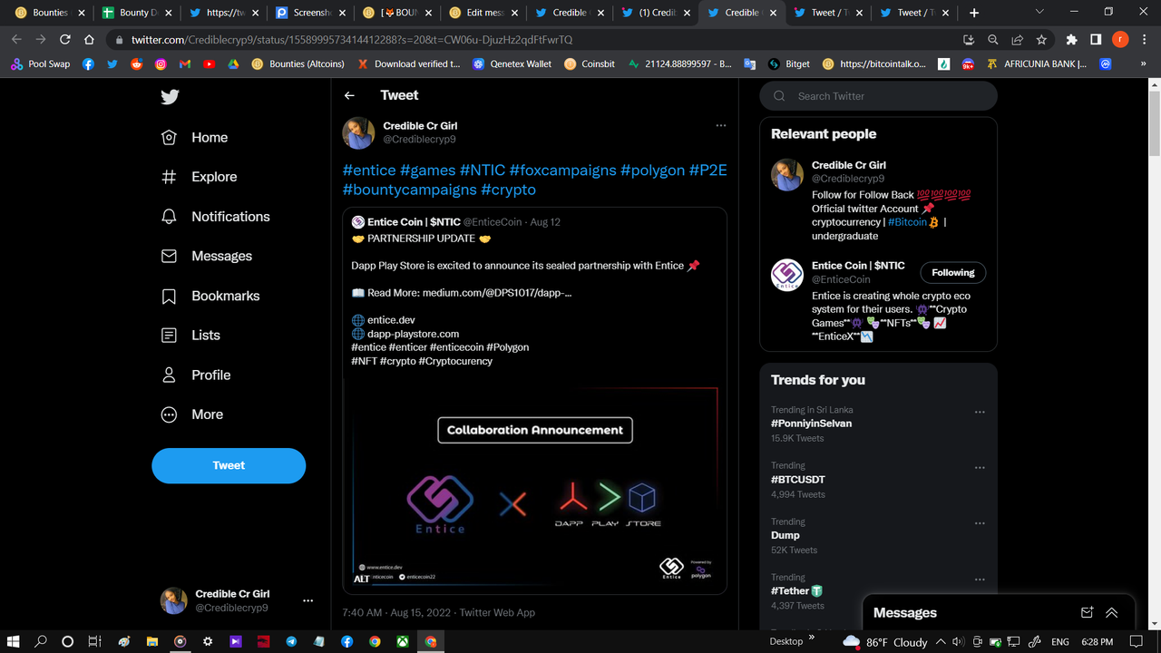Viewport: 1161px width, 653px height.
Task: Click the browser home icon
Action: pyautogui.click(x=89, y=40)
